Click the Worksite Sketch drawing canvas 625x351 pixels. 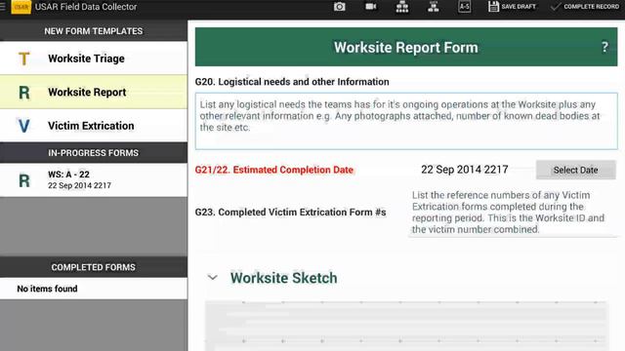(406, 326)
